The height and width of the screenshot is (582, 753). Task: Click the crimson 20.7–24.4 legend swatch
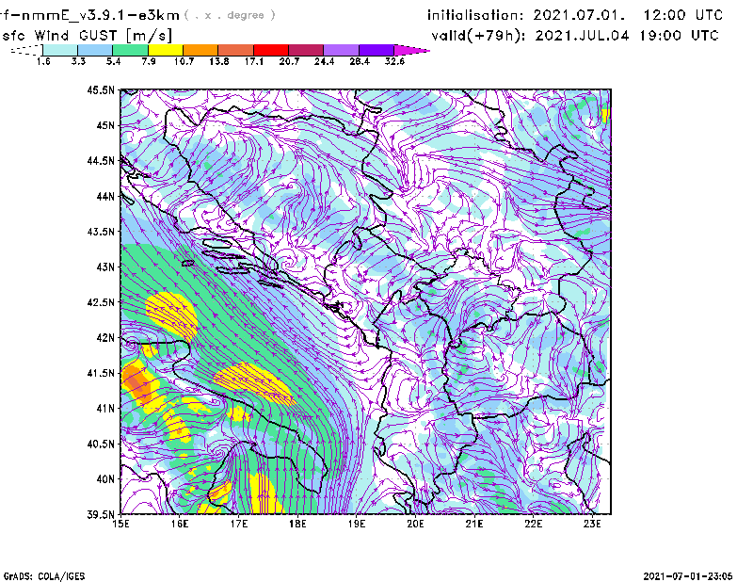[306, 50]
